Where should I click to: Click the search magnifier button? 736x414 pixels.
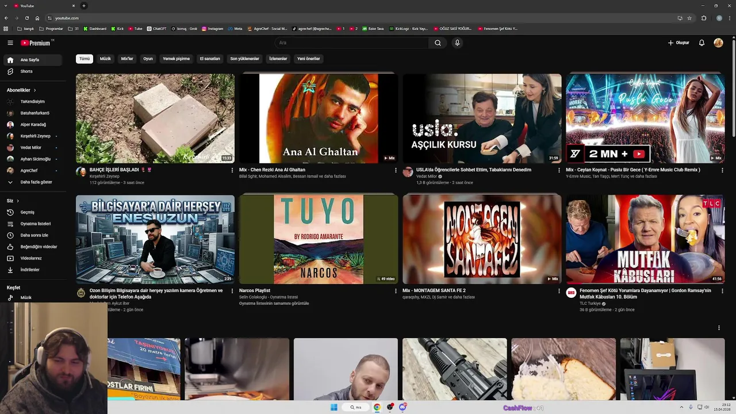point(438,43)
